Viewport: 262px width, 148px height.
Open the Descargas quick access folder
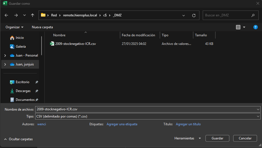tap(23, 91)
